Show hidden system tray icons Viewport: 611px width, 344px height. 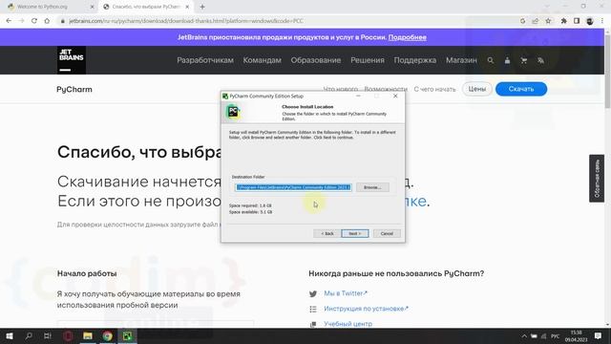[524, 336]
